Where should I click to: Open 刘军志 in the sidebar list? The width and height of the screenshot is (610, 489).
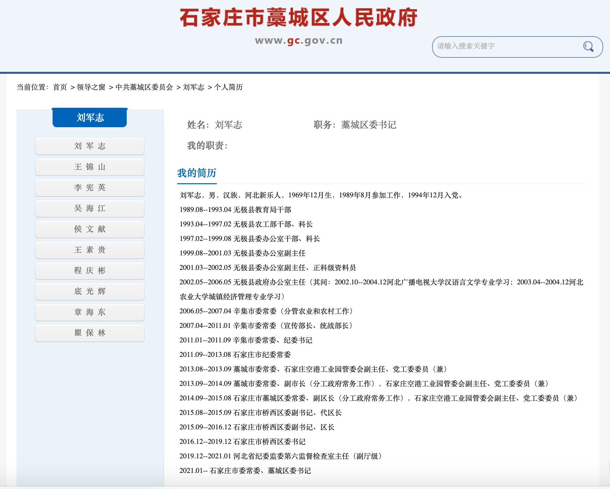coord(90,146)
